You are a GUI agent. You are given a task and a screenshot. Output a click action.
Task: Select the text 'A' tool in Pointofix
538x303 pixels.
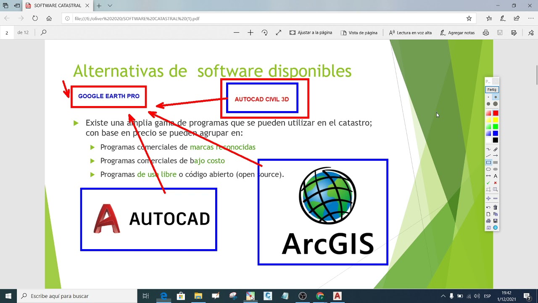496,176
